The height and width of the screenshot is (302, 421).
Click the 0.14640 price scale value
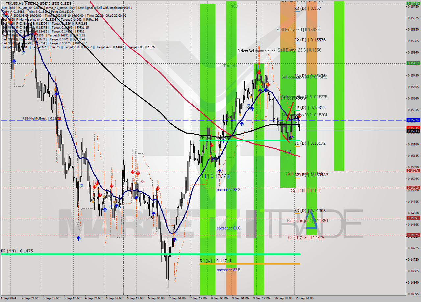click(x=413, y=282)
